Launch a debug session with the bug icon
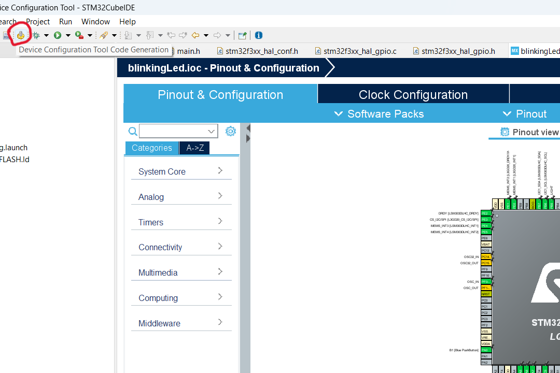The image size is (560, 373). pos(36,35)
